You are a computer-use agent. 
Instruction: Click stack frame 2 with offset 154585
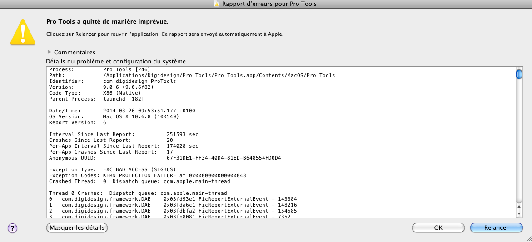(173, 211)
